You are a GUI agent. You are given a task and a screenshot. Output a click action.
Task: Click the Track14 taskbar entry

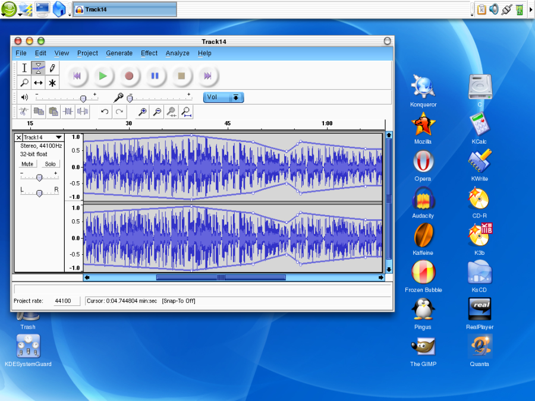[125, 10]
